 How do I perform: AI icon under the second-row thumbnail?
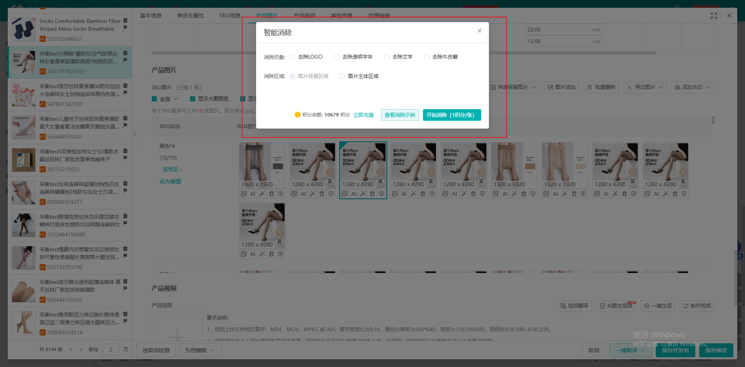click(x=253, y=254)
